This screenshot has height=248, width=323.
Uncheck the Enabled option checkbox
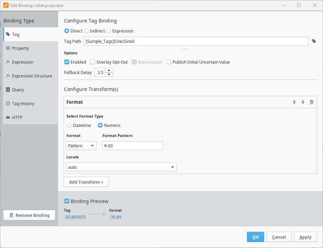click(67, 62)
